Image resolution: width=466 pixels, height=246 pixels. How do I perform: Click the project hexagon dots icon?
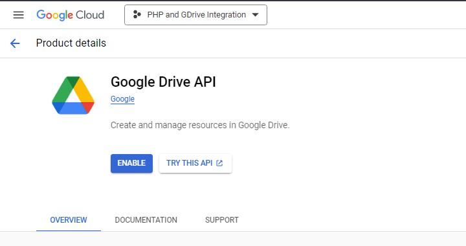click(x=137, y=14)
